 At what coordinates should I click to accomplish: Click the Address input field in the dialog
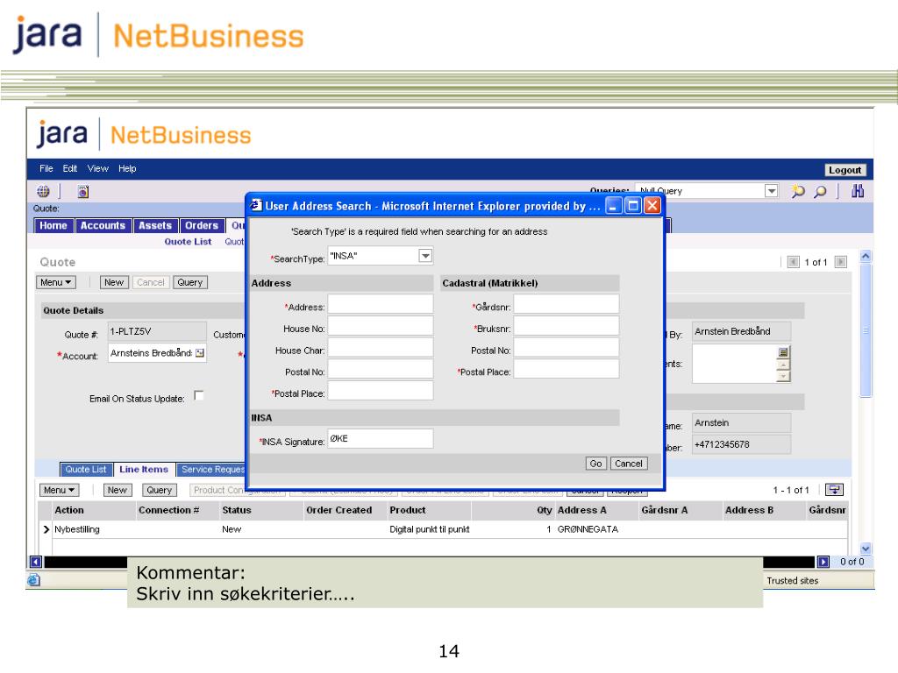point(381,304)
